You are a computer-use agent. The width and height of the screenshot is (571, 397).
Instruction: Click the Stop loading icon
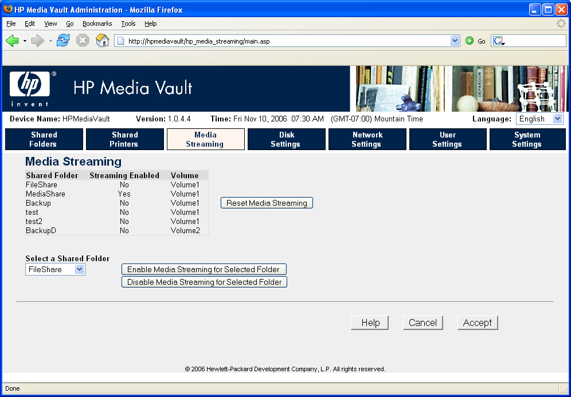pyautogui.click(x=83, y=41)
